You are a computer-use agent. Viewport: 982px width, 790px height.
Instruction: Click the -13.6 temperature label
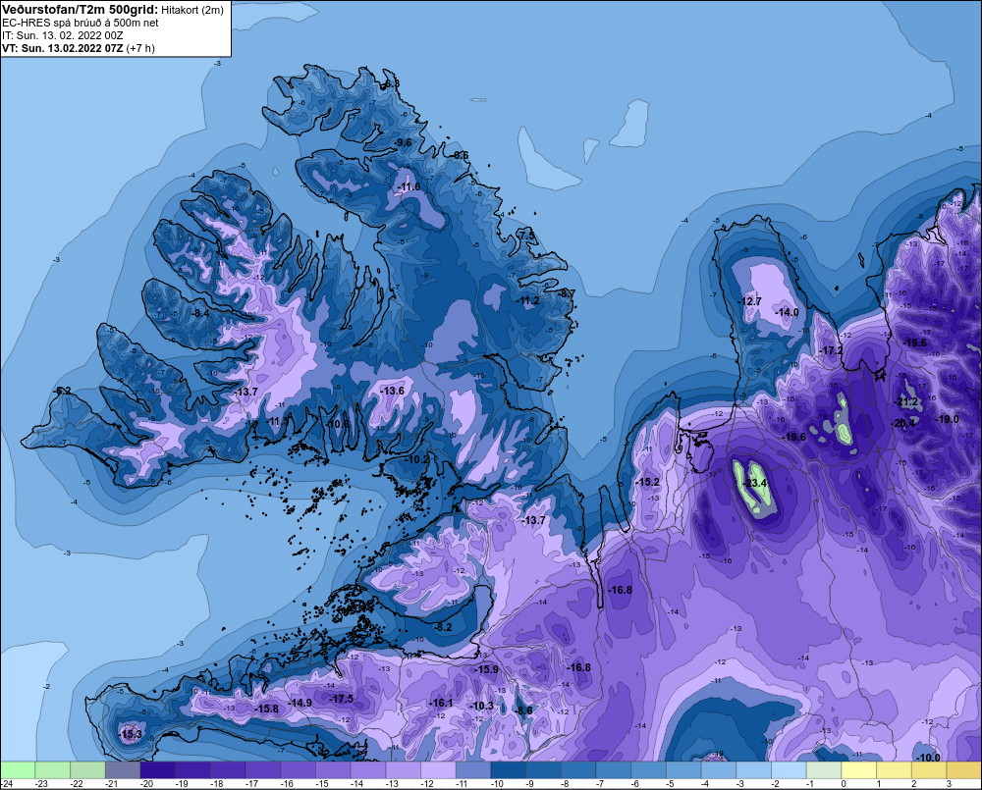click(x=393, y=391)
